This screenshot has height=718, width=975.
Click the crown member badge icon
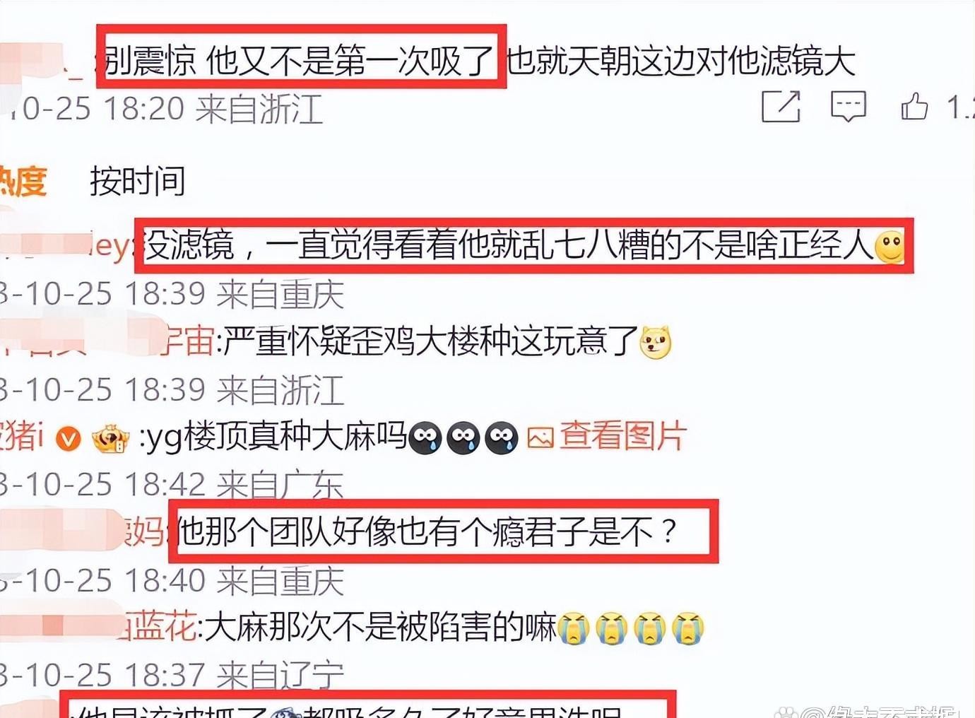pos(112,439)
